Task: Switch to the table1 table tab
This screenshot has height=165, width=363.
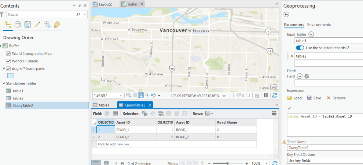Action: (x=101, y=105)
